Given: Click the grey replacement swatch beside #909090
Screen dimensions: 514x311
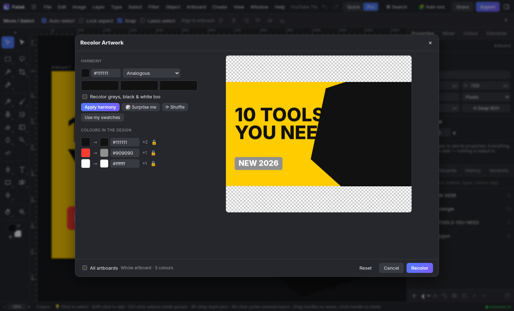Looking at the screenshot, I should pyautogui.click(x=104, y=153).
